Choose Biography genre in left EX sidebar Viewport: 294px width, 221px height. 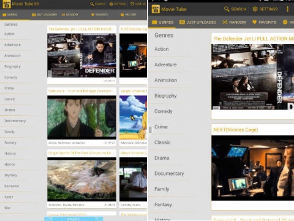tap(12, 66)
